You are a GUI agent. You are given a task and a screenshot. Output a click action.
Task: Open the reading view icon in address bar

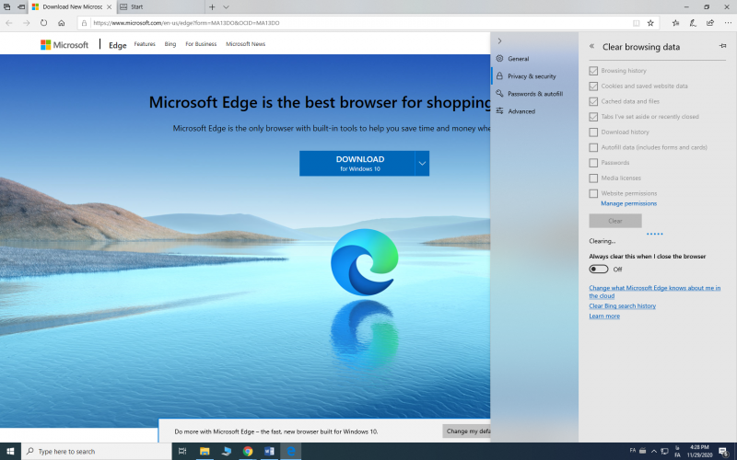tap(636, 22)
